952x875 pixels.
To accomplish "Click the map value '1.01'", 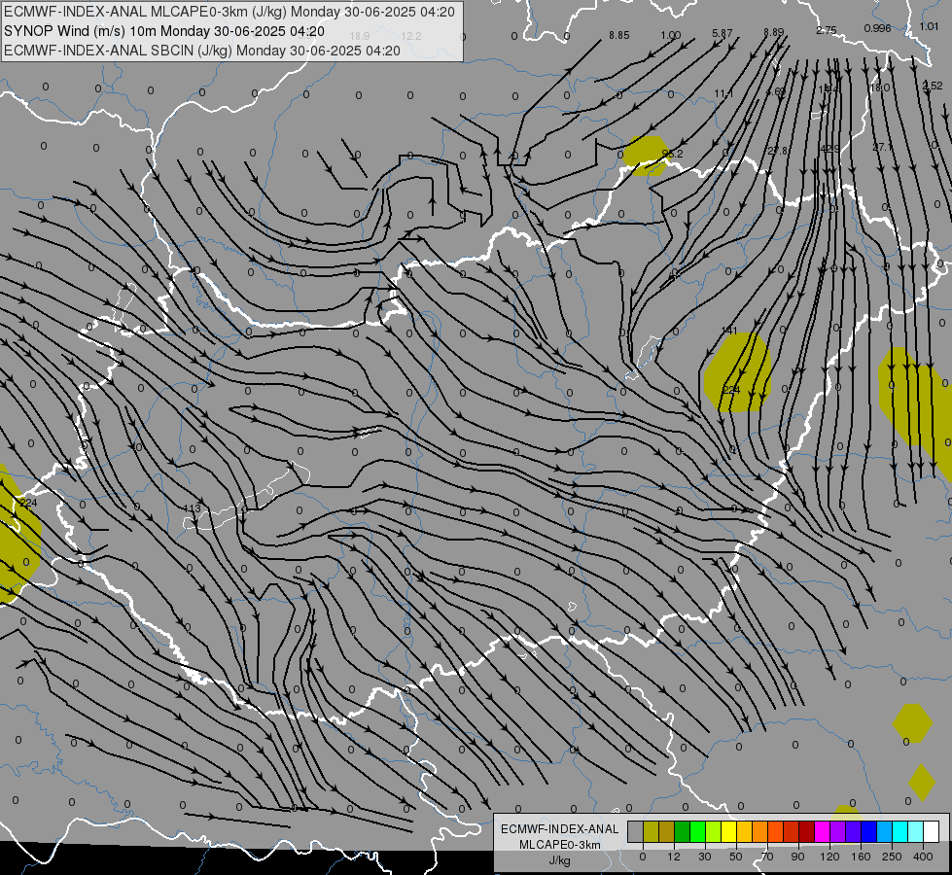I will pos(929,26).
